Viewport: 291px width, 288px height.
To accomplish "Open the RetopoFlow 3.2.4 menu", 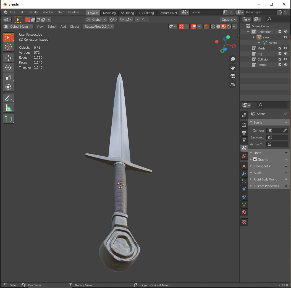I will click(98, 27).
